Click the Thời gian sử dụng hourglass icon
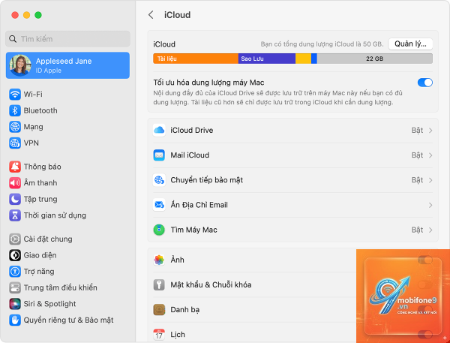The image size is (450, 343). pos(15,215)
